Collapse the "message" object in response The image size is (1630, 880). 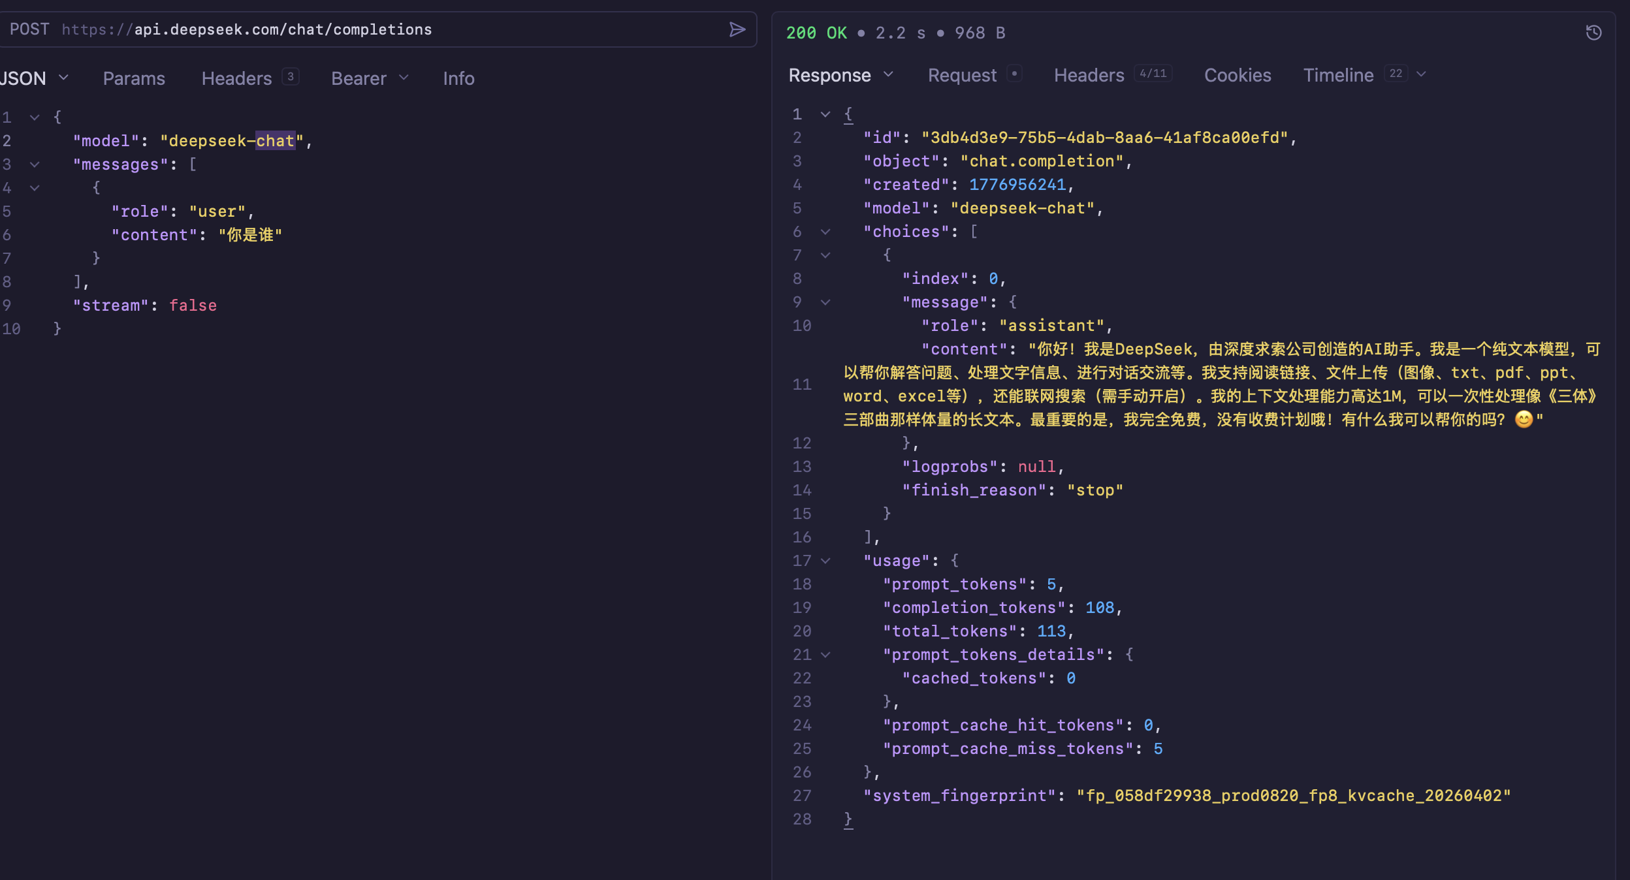click(x=825, y=302)
